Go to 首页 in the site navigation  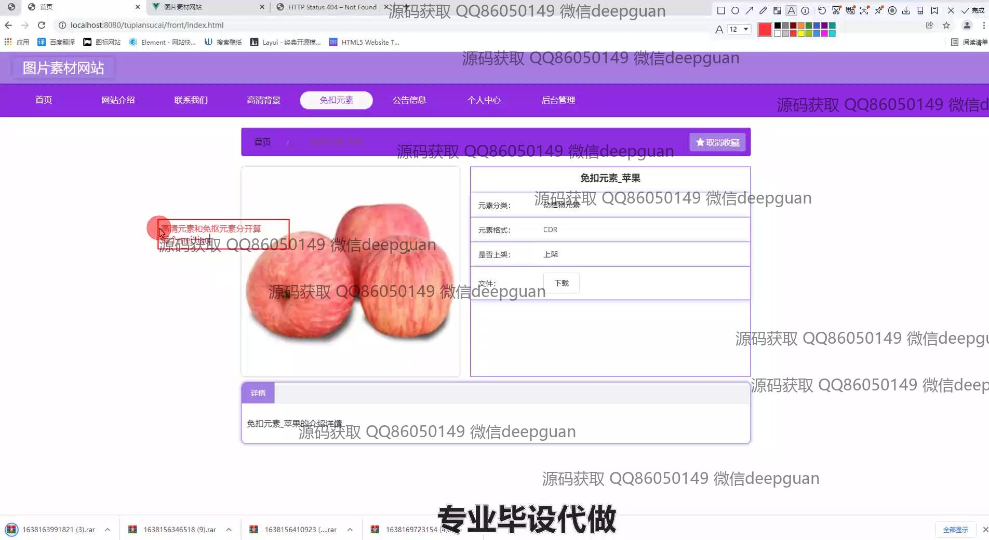44,100
